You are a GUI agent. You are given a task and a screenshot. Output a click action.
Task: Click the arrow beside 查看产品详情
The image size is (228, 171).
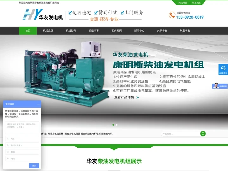coord(138,98)
